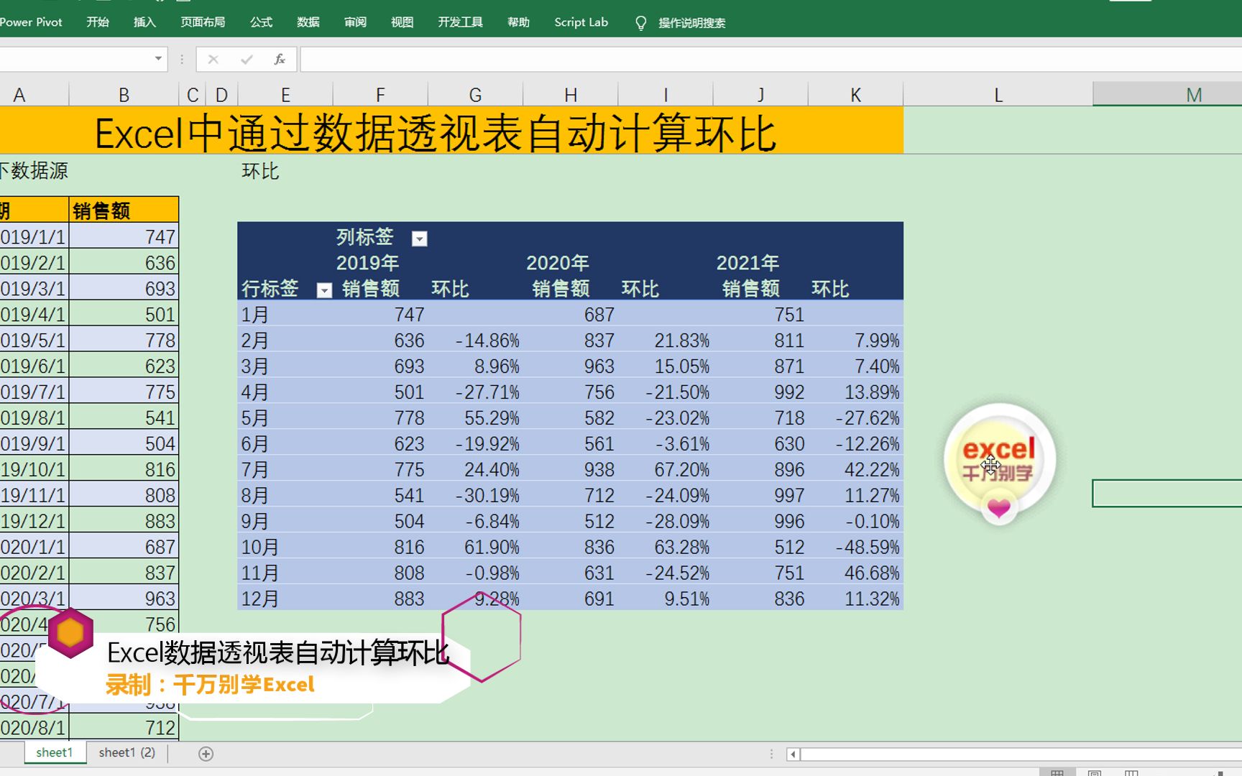Click the Enter checkmark icon in formula bar

[x=247, y=59]
